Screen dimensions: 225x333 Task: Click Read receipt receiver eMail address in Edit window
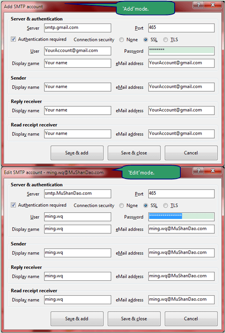[x=181, y=300]
